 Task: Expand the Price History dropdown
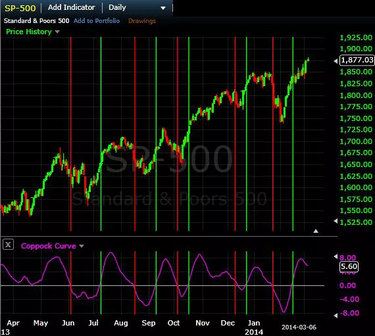(57, 32)
